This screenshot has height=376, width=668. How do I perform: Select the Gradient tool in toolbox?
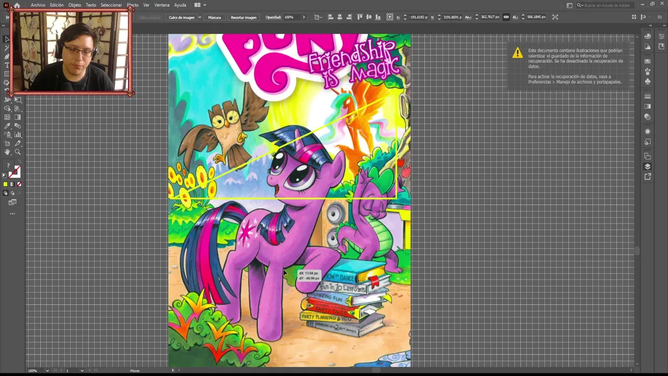[x=18, y=117]
